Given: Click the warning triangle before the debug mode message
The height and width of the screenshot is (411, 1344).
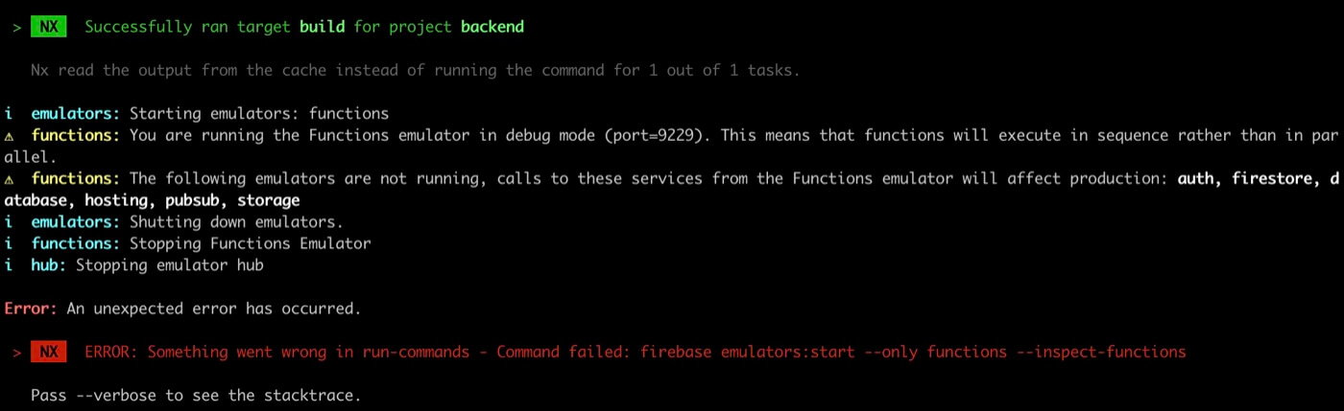Looking at the screenshot, I should click(x=9, y=136).
